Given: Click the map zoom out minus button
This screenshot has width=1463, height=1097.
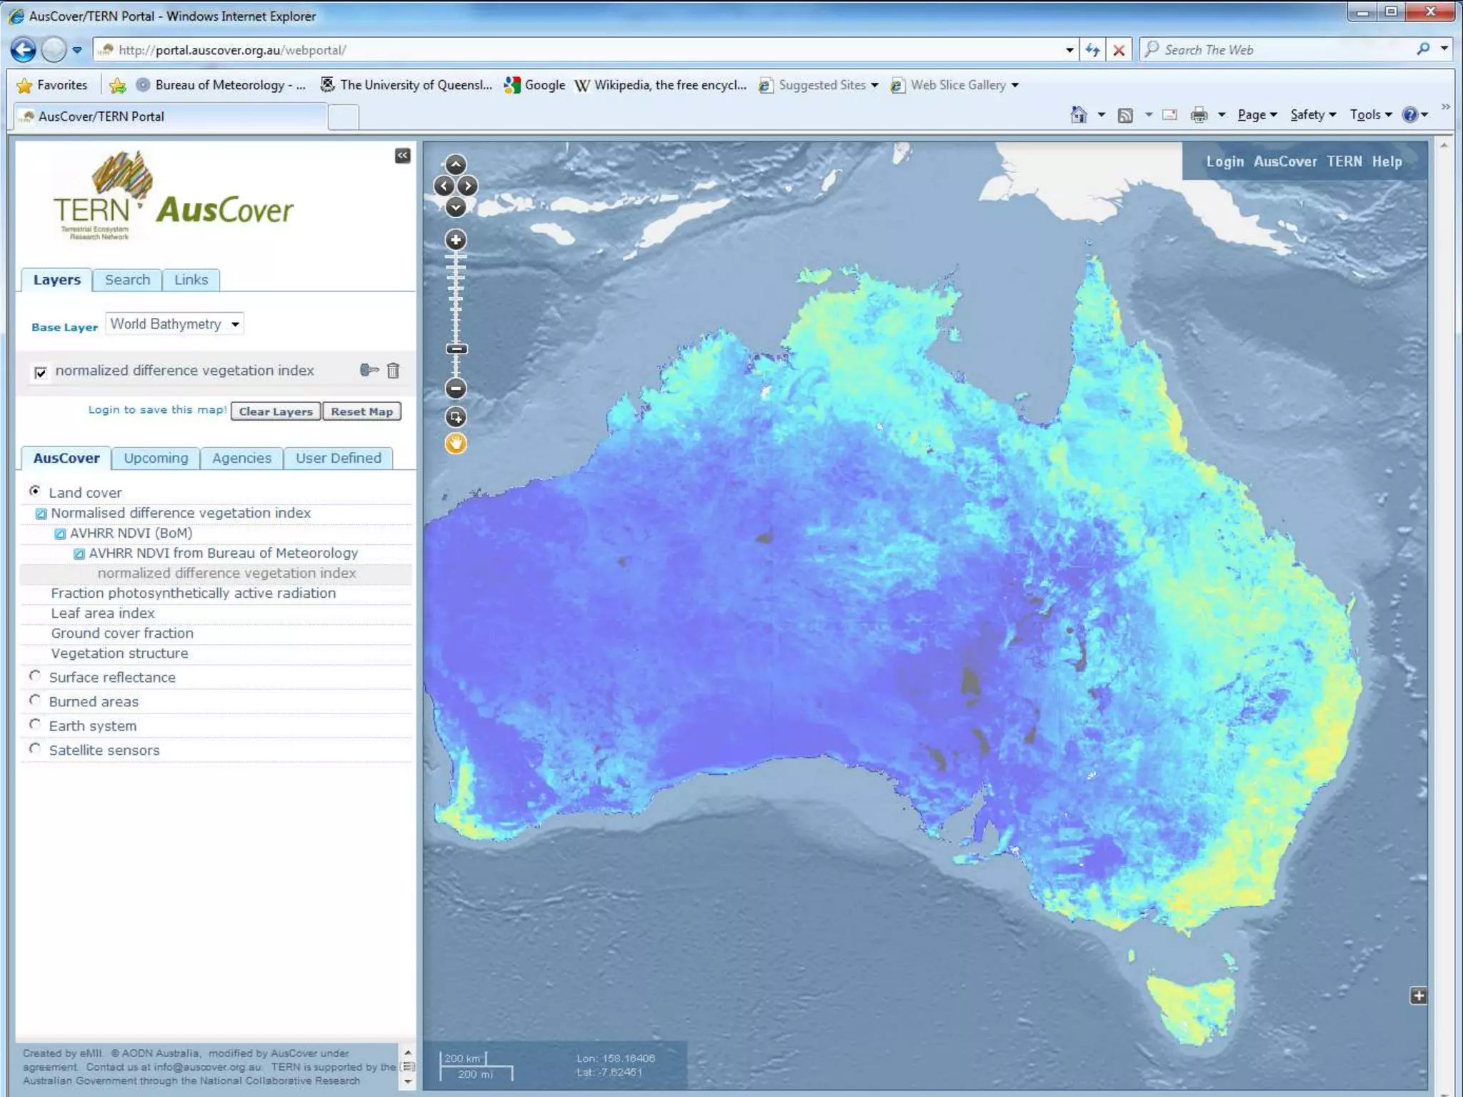Looking at the screenshot, I should click(x=456, y=389).
